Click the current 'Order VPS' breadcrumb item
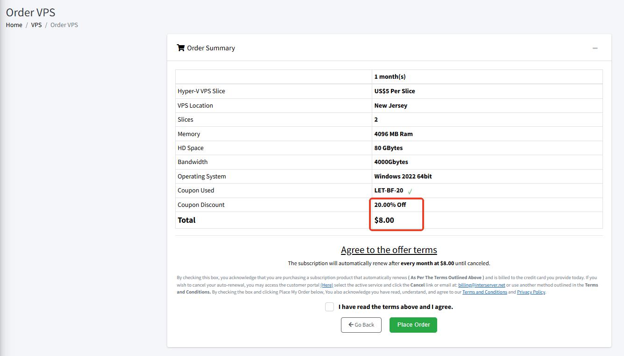 click(64, 25)
